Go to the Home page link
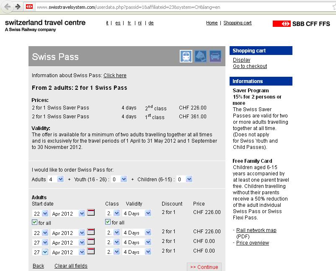Image resolution: width=336 pixels, height=271 pixels. point(212,23)
